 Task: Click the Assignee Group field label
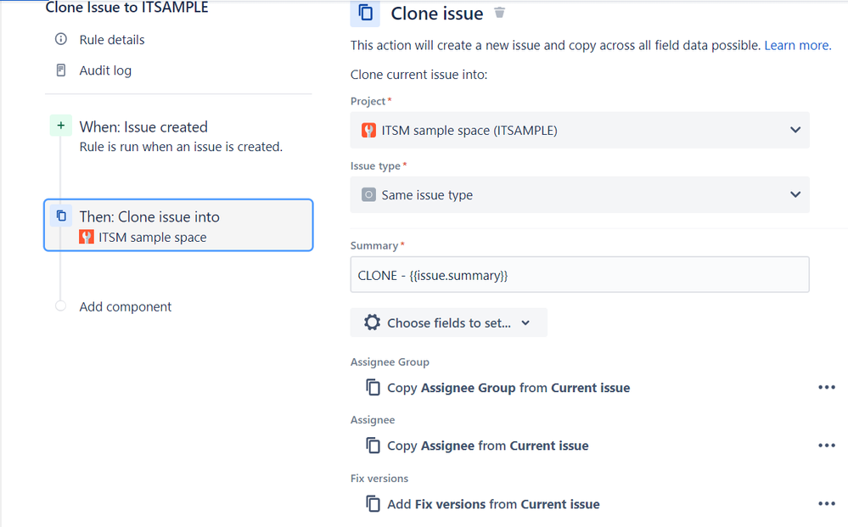390,362
